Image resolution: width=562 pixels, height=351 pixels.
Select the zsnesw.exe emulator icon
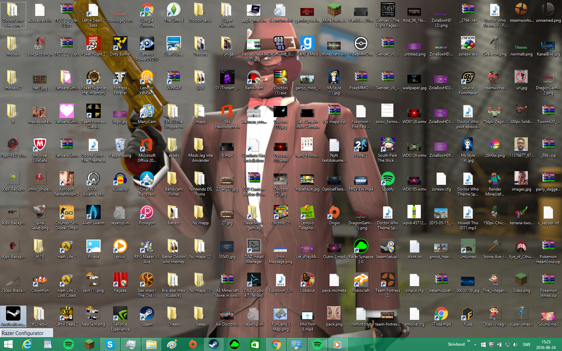coord(468,46)
